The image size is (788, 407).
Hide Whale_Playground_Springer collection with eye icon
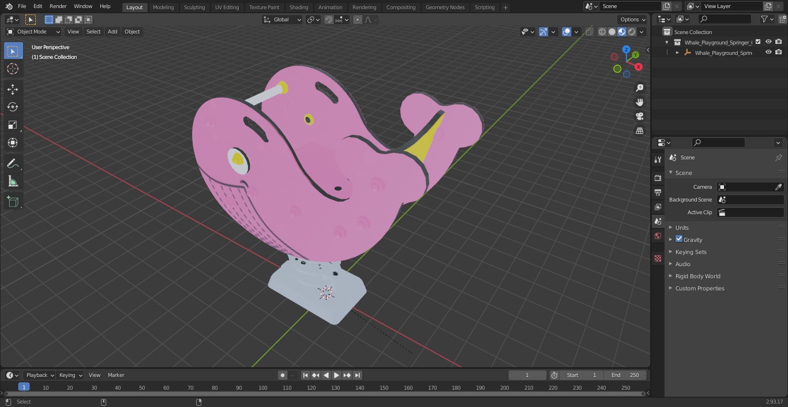point(768,42)
